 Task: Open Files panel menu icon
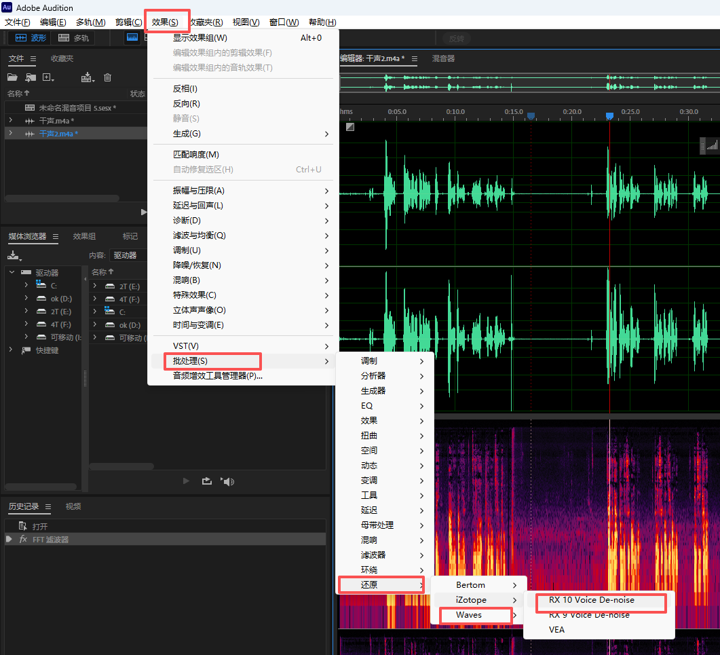tap(33, 59)
